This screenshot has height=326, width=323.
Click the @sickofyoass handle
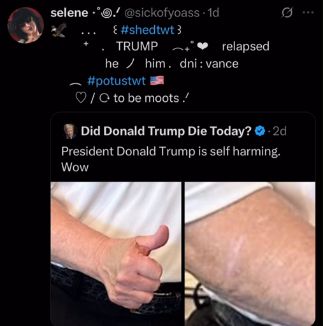[x=162, y=13]
